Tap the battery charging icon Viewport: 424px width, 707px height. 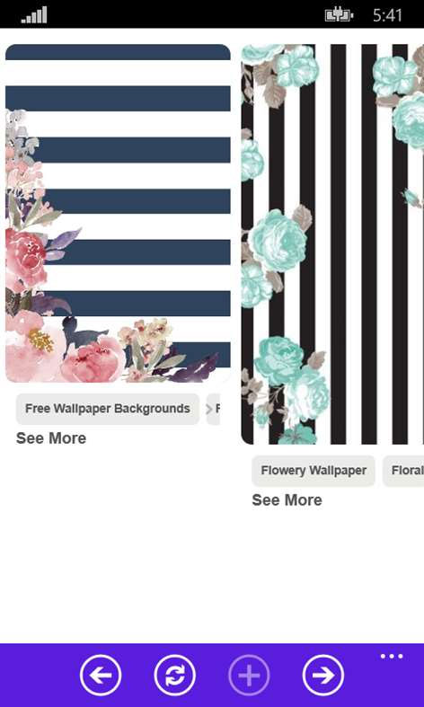[340, 15]
